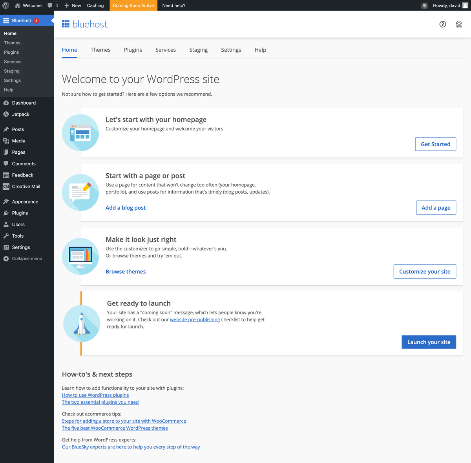Click the plus icon beside New
Screen dimensions: 471x463
pos(67,5)
